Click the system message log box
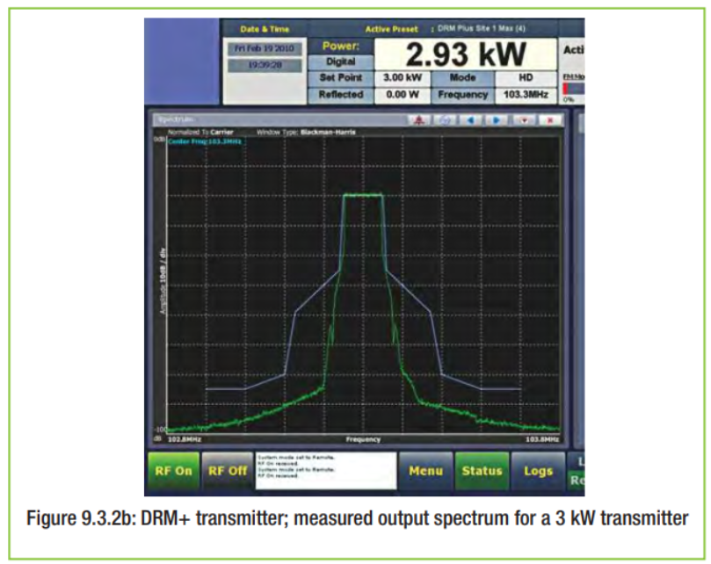 pyautogui.click(x=325, y=470)
